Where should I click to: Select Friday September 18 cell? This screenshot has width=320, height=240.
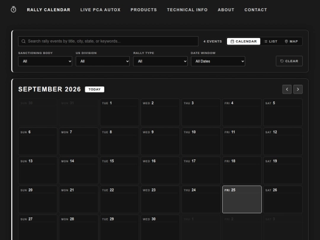coord(242,171)
